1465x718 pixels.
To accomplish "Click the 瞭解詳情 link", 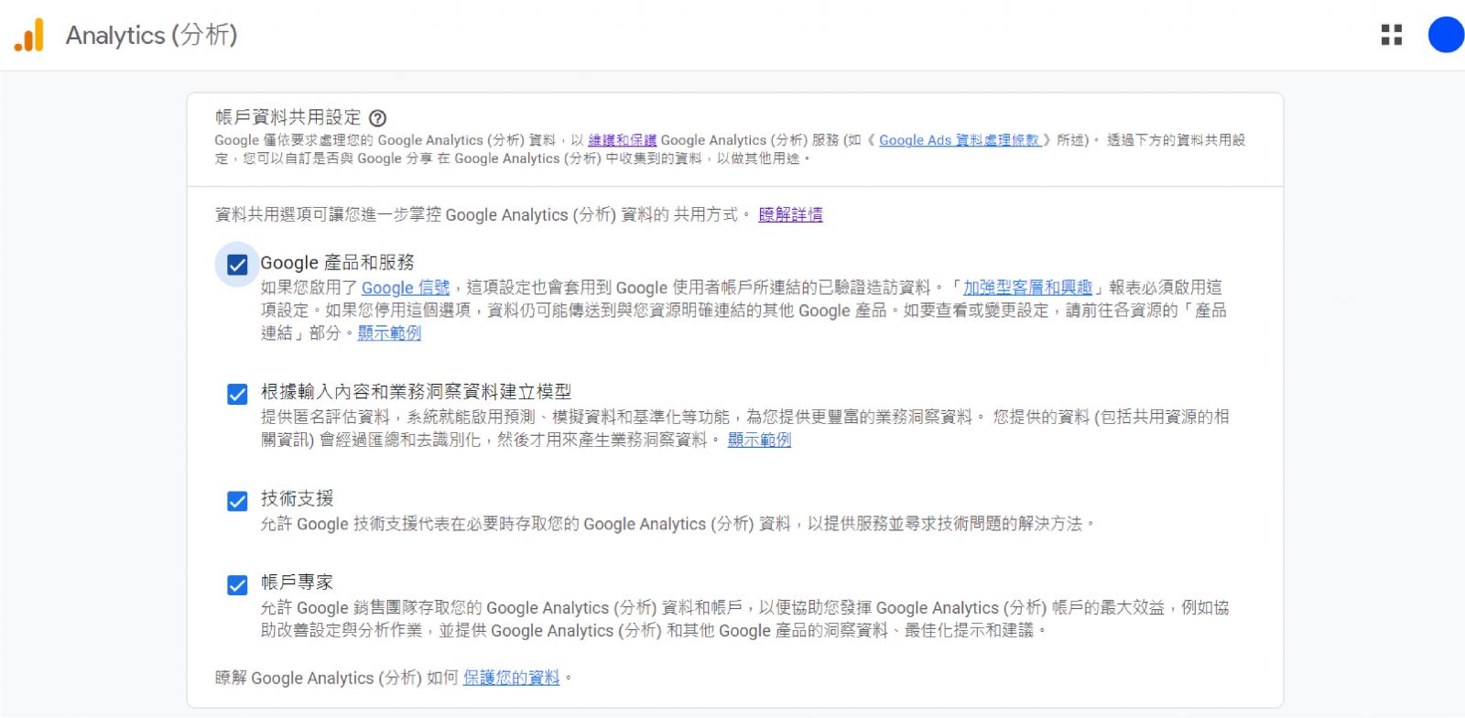I will 790,214.
